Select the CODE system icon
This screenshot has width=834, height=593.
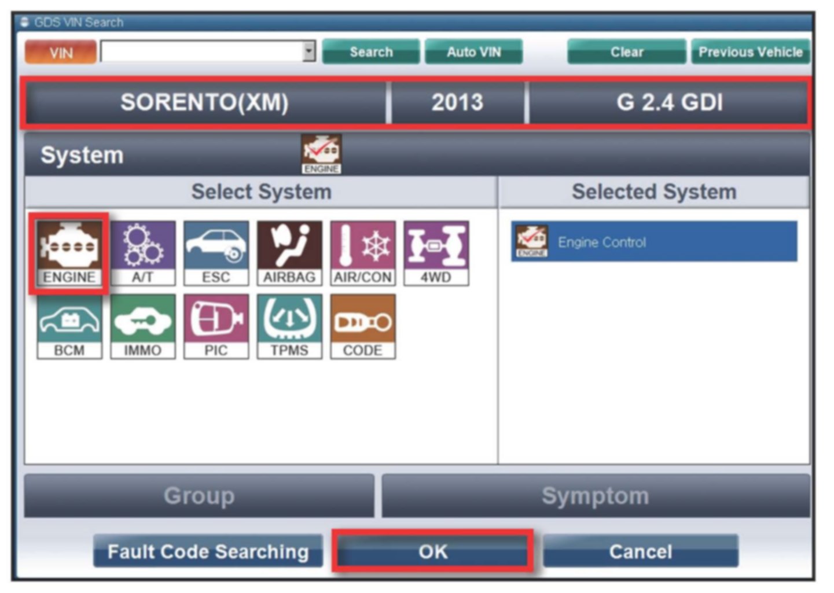[363, 326]
